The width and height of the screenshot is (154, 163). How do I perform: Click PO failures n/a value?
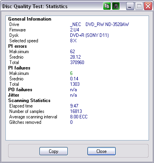click(74, 90)
